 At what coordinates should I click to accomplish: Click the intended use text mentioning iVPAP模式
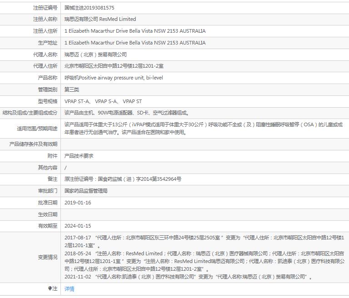click(204, 129)
